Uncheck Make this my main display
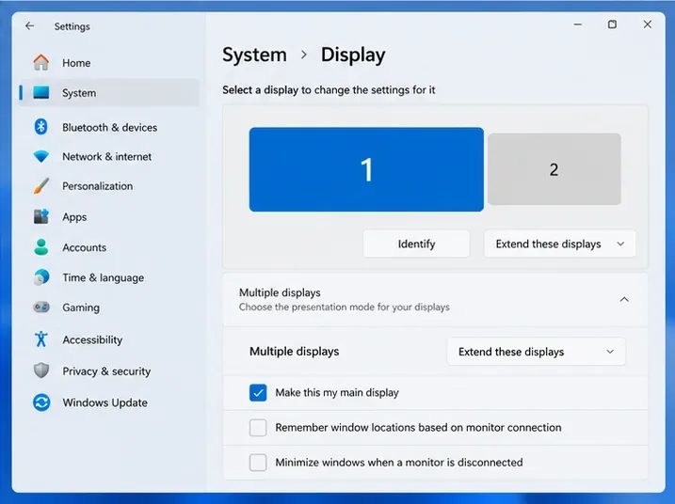Screen dimensions: 675x504 click(258, 392)
